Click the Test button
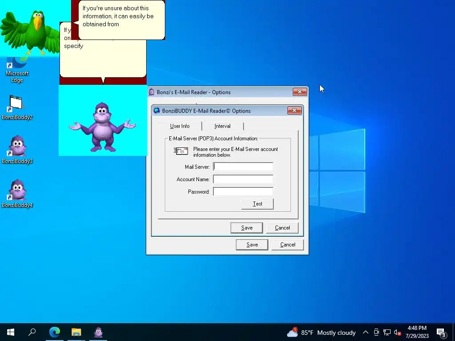 pyautogui.click(x=257, y=204)
